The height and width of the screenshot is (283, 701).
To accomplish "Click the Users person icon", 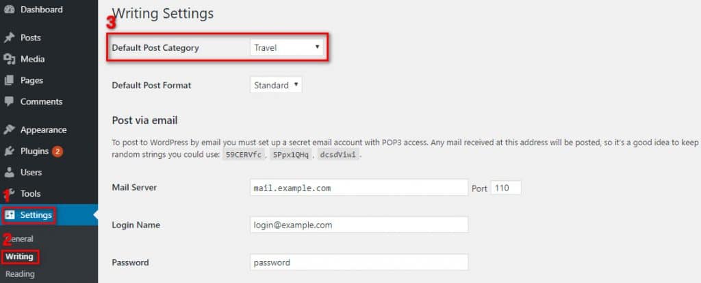I will point(9,173).
